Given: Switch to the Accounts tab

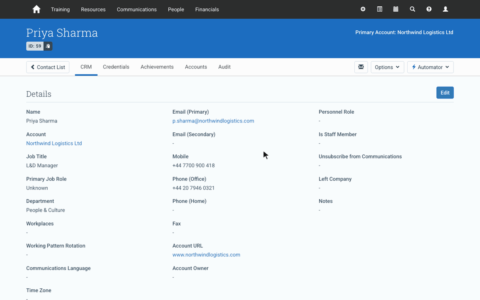Looking at the screenshot, I should (x=196, y=67).
